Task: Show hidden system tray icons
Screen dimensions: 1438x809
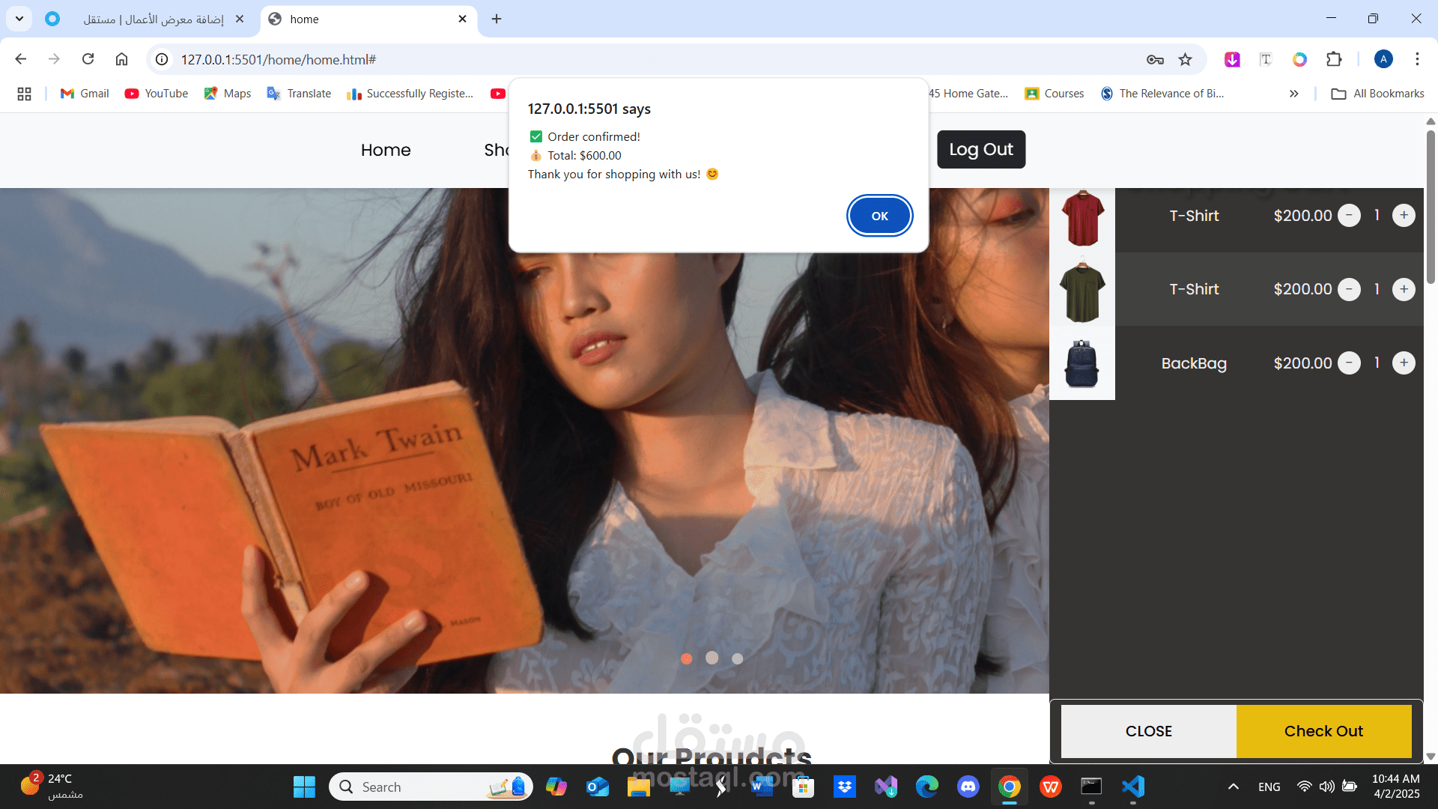Action: tap(1233, 787)
